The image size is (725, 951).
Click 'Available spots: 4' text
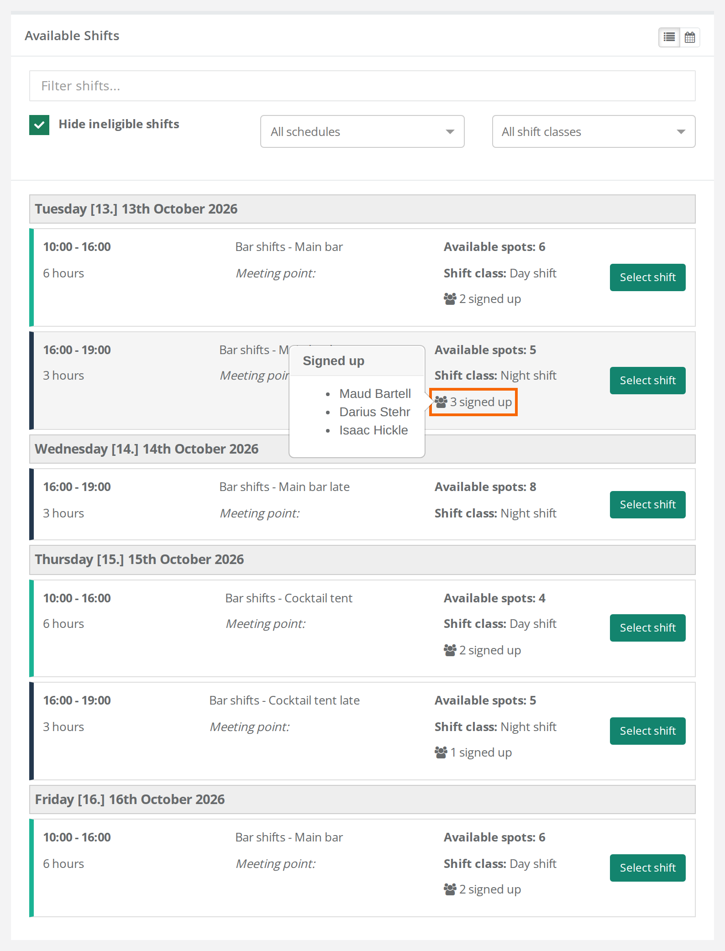[x=494, y=598]
